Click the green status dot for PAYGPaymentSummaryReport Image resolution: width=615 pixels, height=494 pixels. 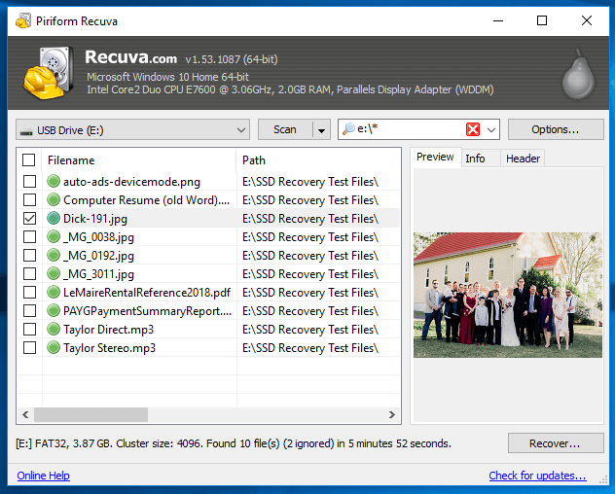coord(53,310)
